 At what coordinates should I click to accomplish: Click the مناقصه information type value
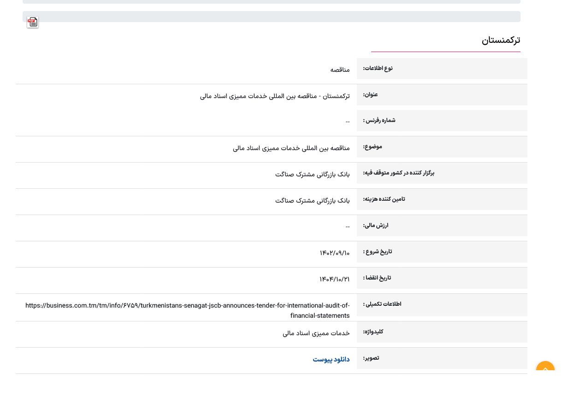pos(340,70)
